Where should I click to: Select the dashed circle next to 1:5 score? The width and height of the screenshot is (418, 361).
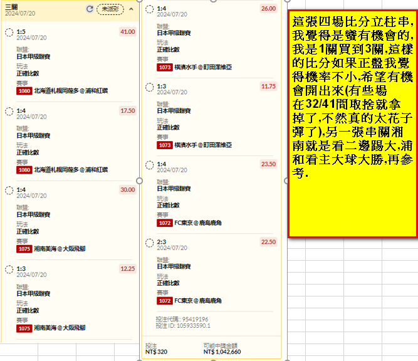tap(9, 32)
